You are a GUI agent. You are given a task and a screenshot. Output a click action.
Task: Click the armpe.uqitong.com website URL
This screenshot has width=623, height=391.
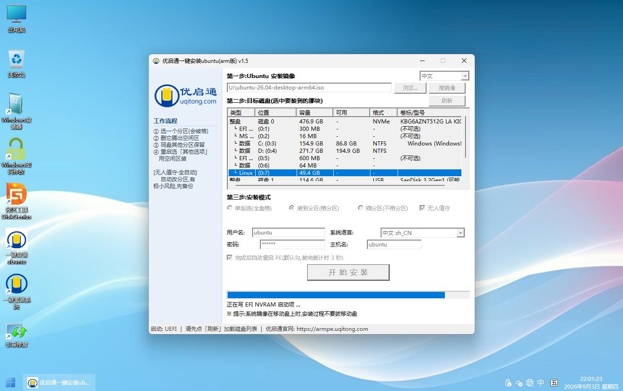[332, 329]
